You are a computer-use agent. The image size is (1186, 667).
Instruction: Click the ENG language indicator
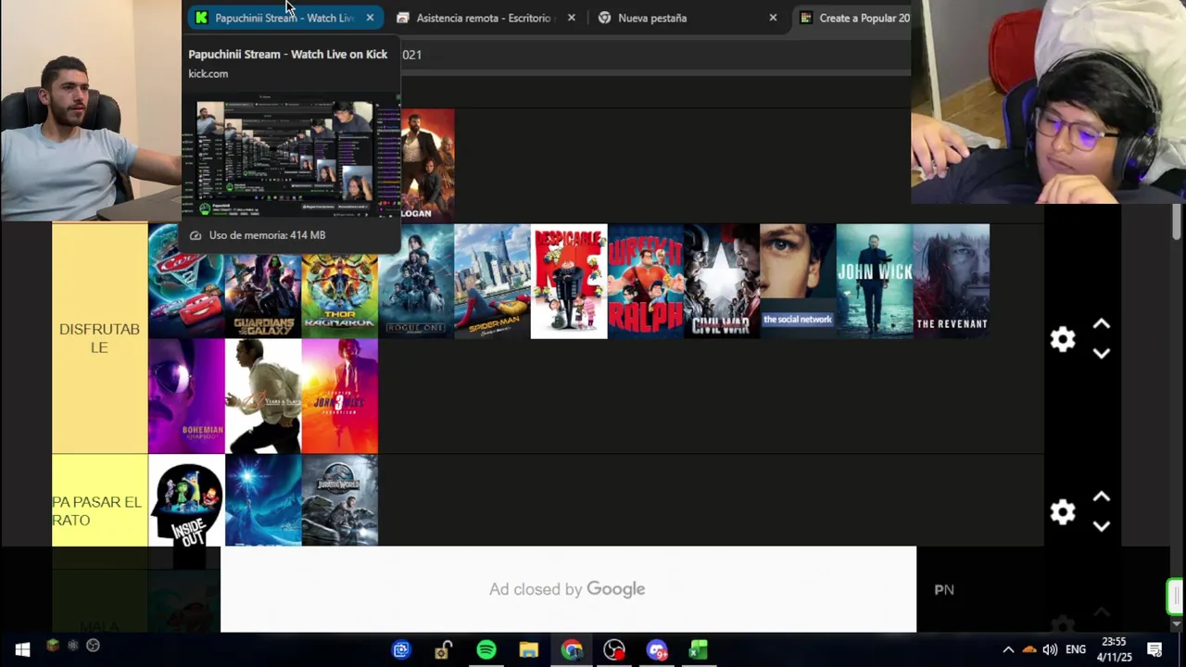coord(1076,649)
